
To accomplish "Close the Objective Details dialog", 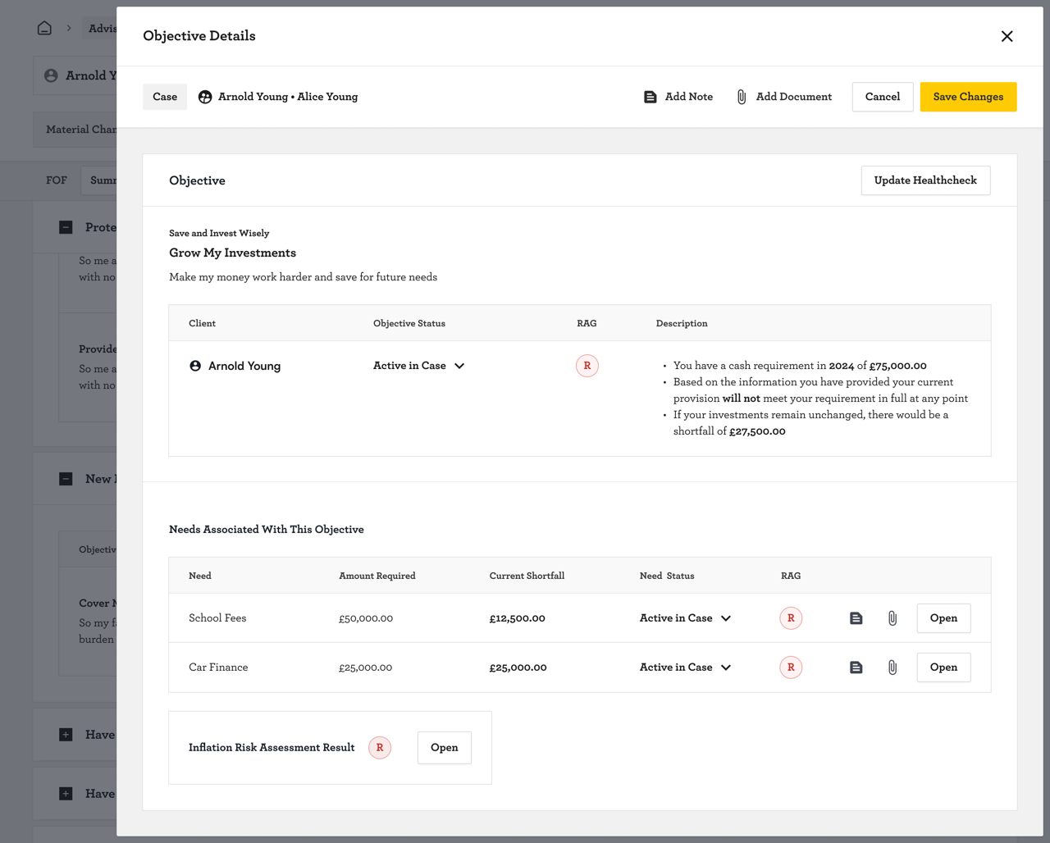I will [x=1007, y=36].
